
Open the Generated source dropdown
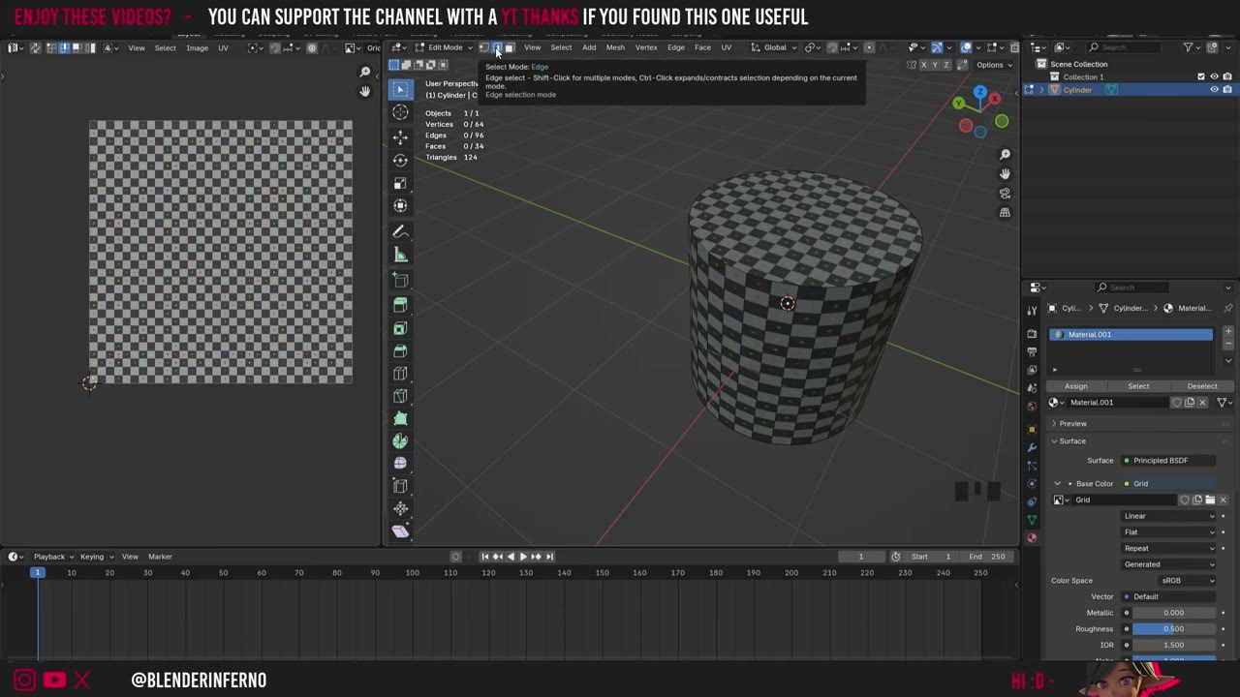tap(1169, 564)
